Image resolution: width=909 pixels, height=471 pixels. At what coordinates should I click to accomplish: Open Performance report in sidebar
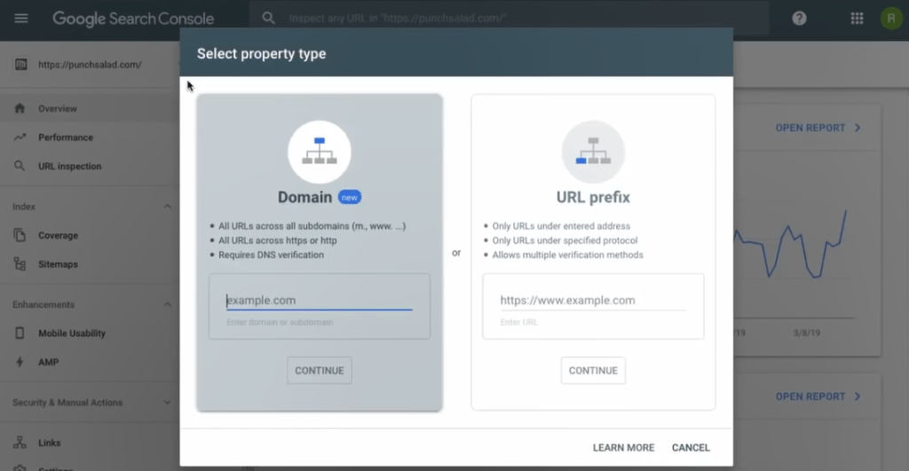(66, 137)
